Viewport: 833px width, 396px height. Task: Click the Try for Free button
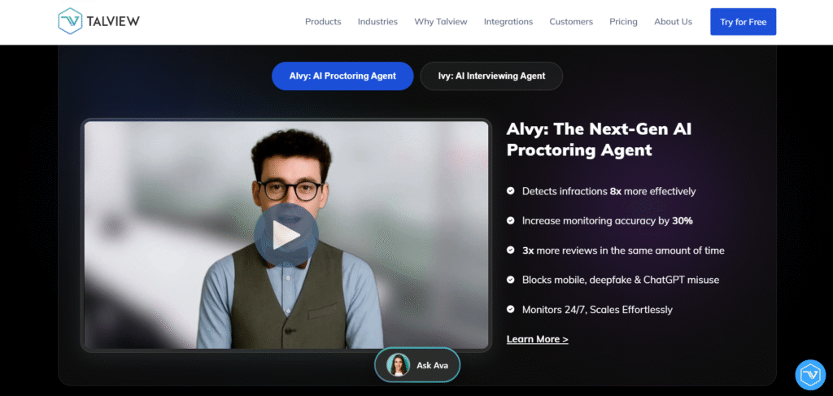pyautogui.click(x=744, y=22)
